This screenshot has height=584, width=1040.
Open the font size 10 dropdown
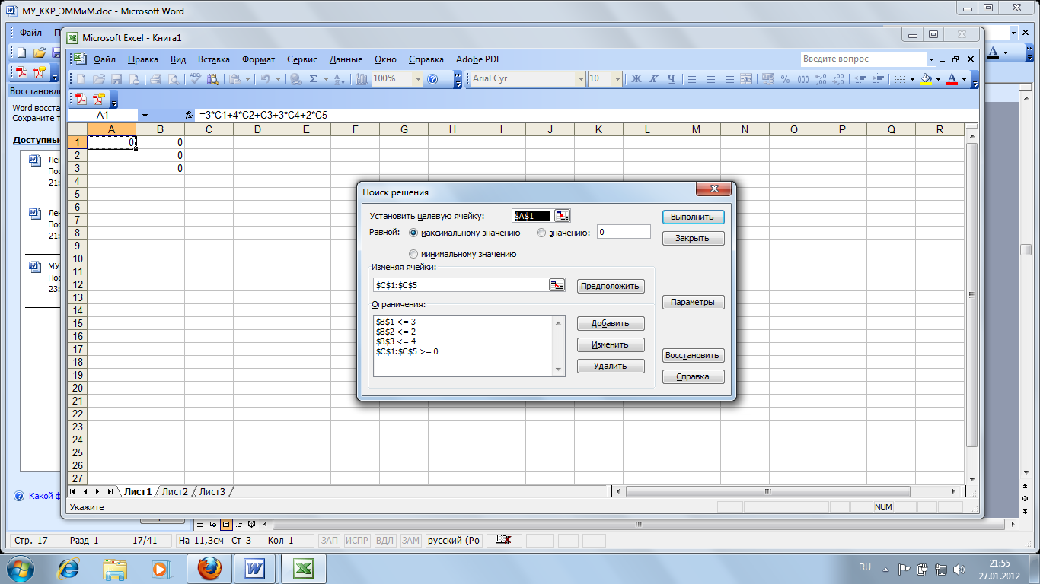coord(617,78)
